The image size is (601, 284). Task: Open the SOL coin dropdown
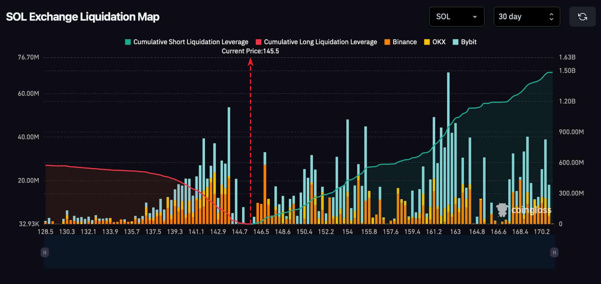456,17
